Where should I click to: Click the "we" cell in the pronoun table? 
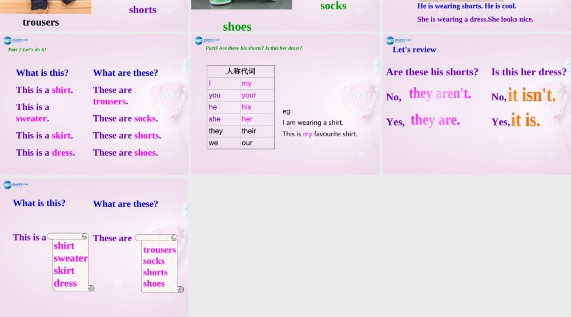click(x=224, y=143)
